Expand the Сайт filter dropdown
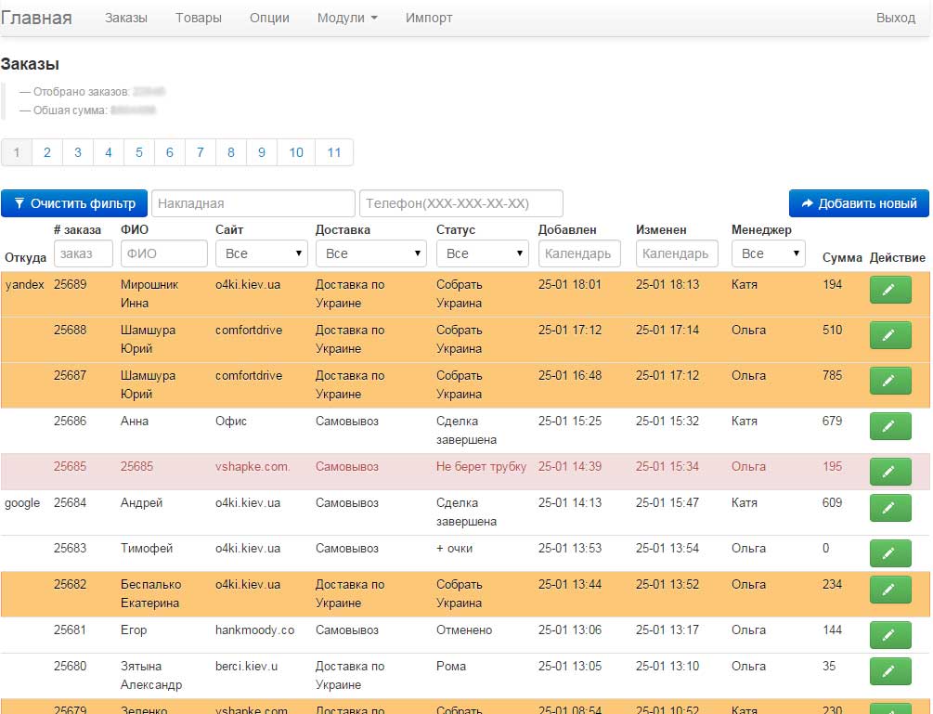Image resolution: width=933 pixels, height=714 pixels. tap(261, 253)
